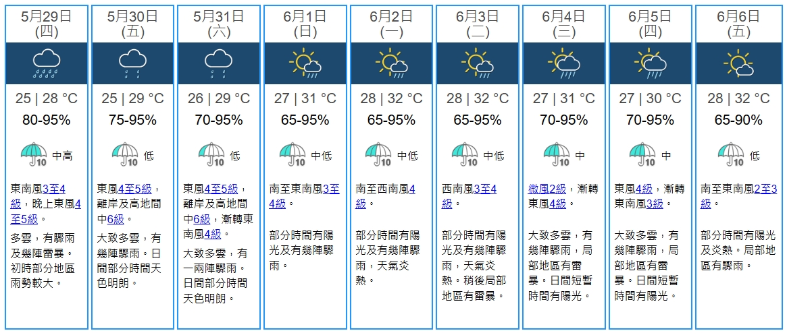
Task: Click the 28 | 32 °C temperature for 6月2日
Action: (x=391, y=99)
